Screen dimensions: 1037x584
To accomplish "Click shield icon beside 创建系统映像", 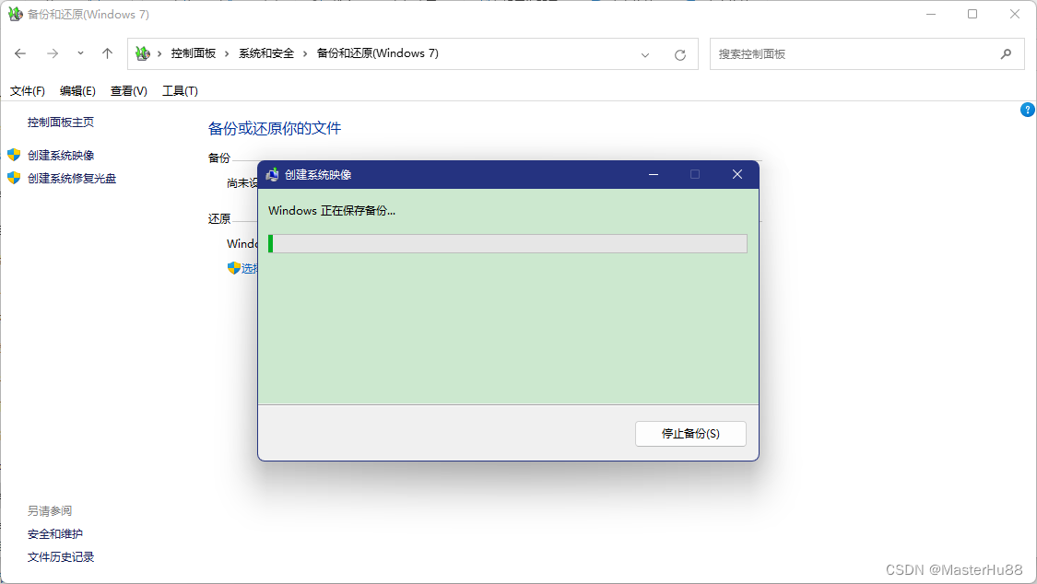I will 14,155.
